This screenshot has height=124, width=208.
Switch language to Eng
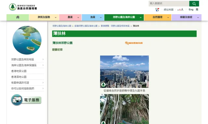coord(191,10)
